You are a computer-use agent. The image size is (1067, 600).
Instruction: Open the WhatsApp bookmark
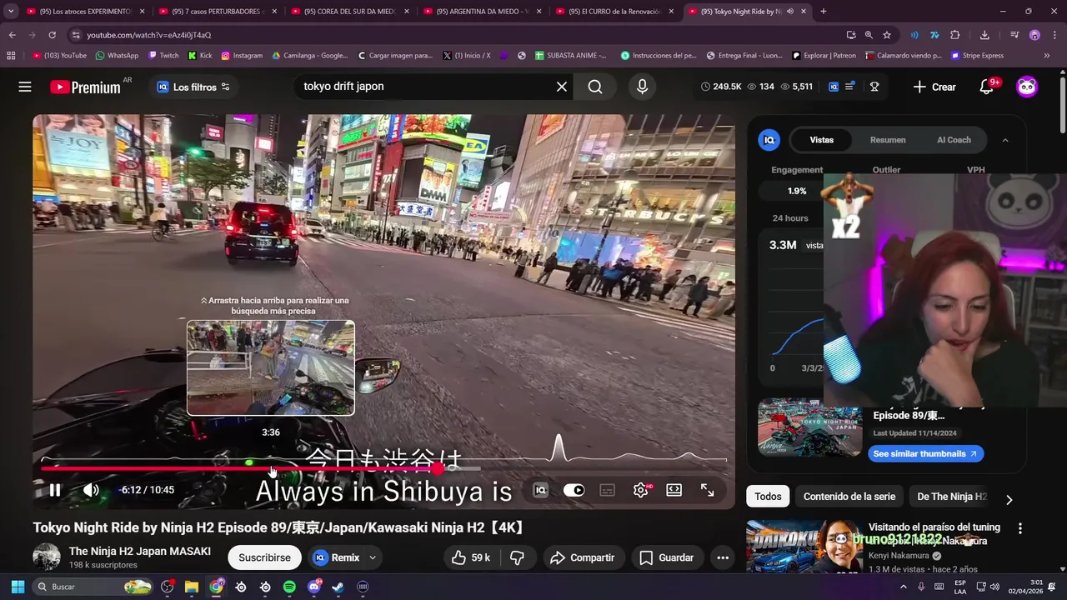click(117, 56)
